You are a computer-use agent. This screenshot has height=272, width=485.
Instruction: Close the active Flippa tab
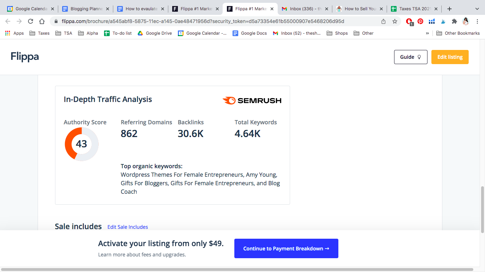[272, 9]
